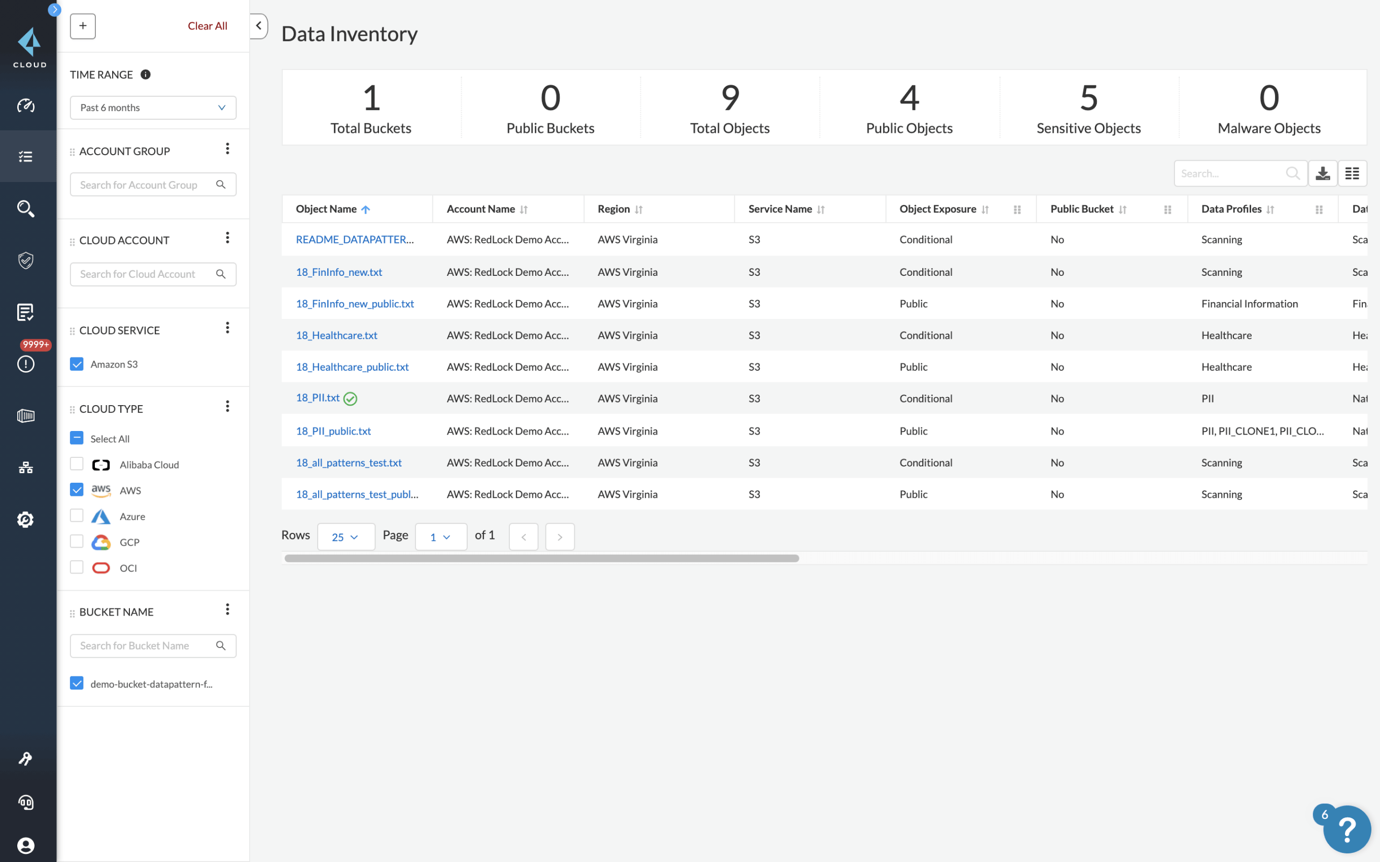Open the 18_Healthcare.txt object link
This screenshot has height=862, width=1380.
coord(336,335)
